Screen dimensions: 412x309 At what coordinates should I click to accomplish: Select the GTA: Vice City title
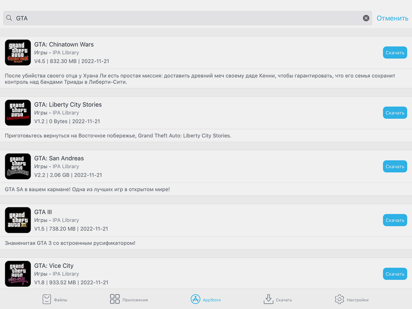point(54,266)
